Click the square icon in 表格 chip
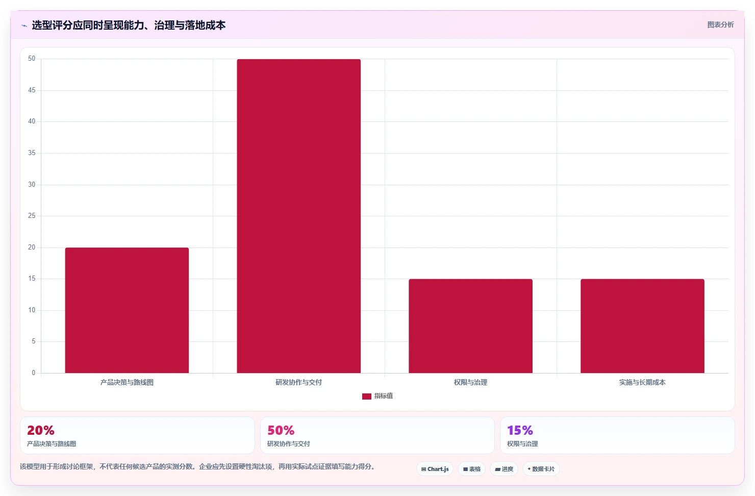The width and height of the screenshot is (755, 496). (465, 469)
